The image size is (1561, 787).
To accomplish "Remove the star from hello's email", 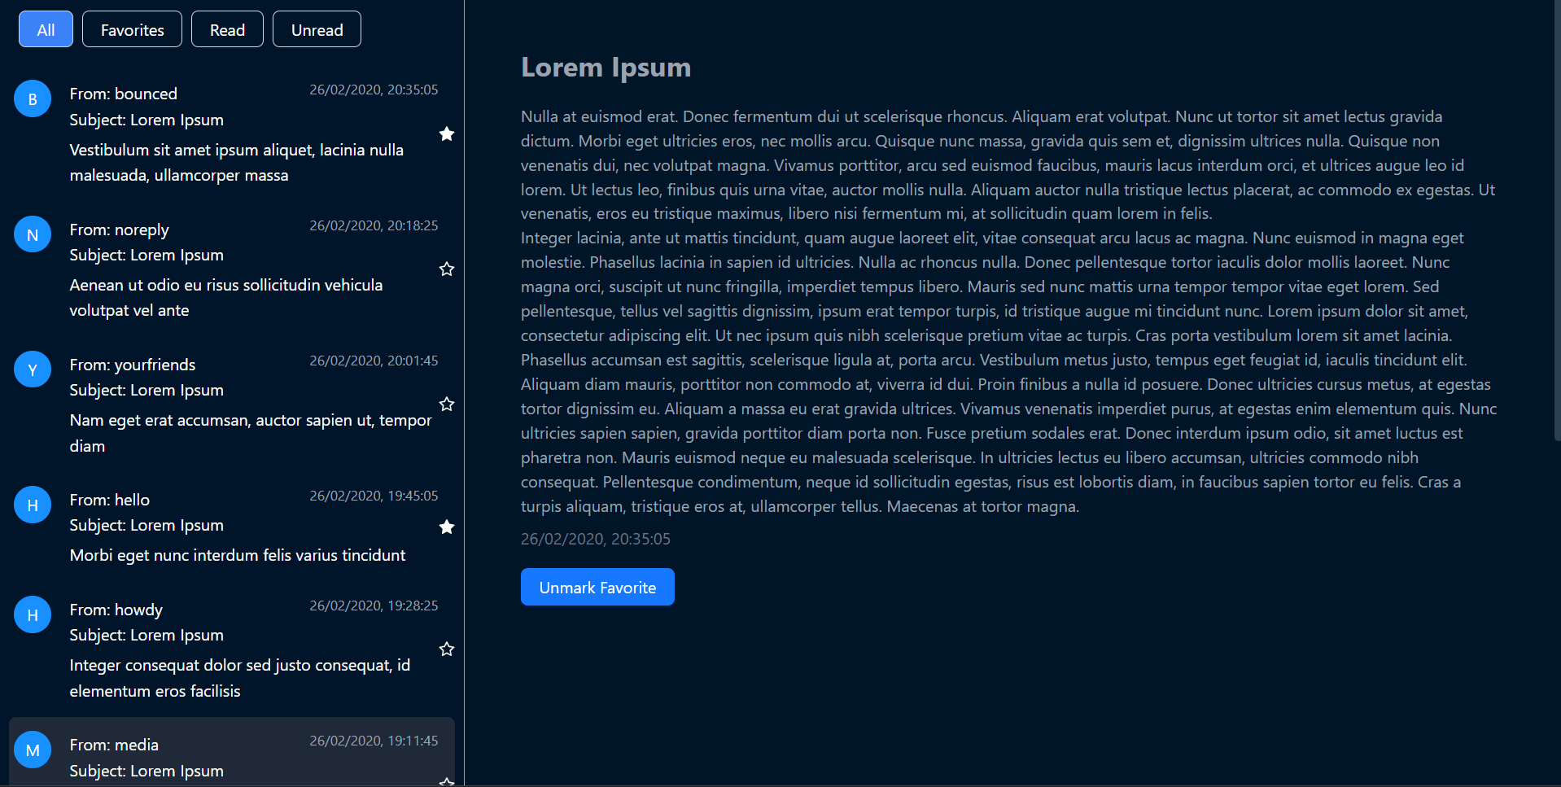I will pyautogui.click(x=447, y=527).
